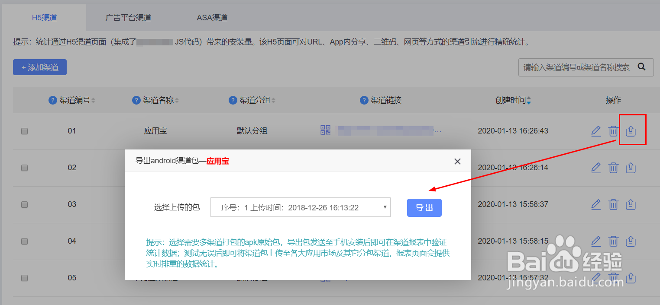This screenshot has height=305, width=660.
Task: Open the QR code for the 应用宝 channel
Action: (x=325, y=130)
